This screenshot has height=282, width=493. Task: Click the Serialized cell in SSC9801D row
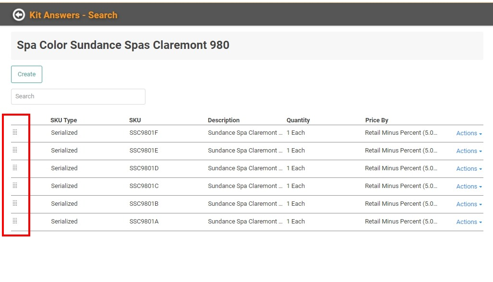tap(64, 168)
